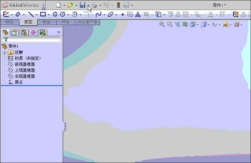Select 前视基准面 plane
251x163 pixels.
coord(25,64)
